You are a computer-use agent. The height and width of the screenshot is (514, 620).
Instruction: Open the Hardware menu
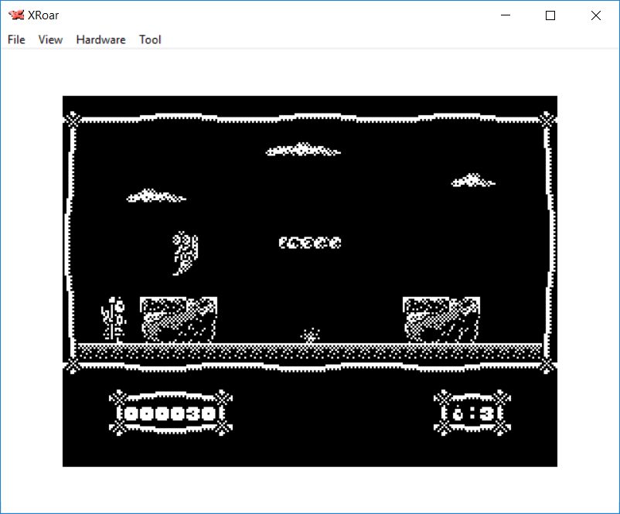pyautogui.click(x=100, y=39)
